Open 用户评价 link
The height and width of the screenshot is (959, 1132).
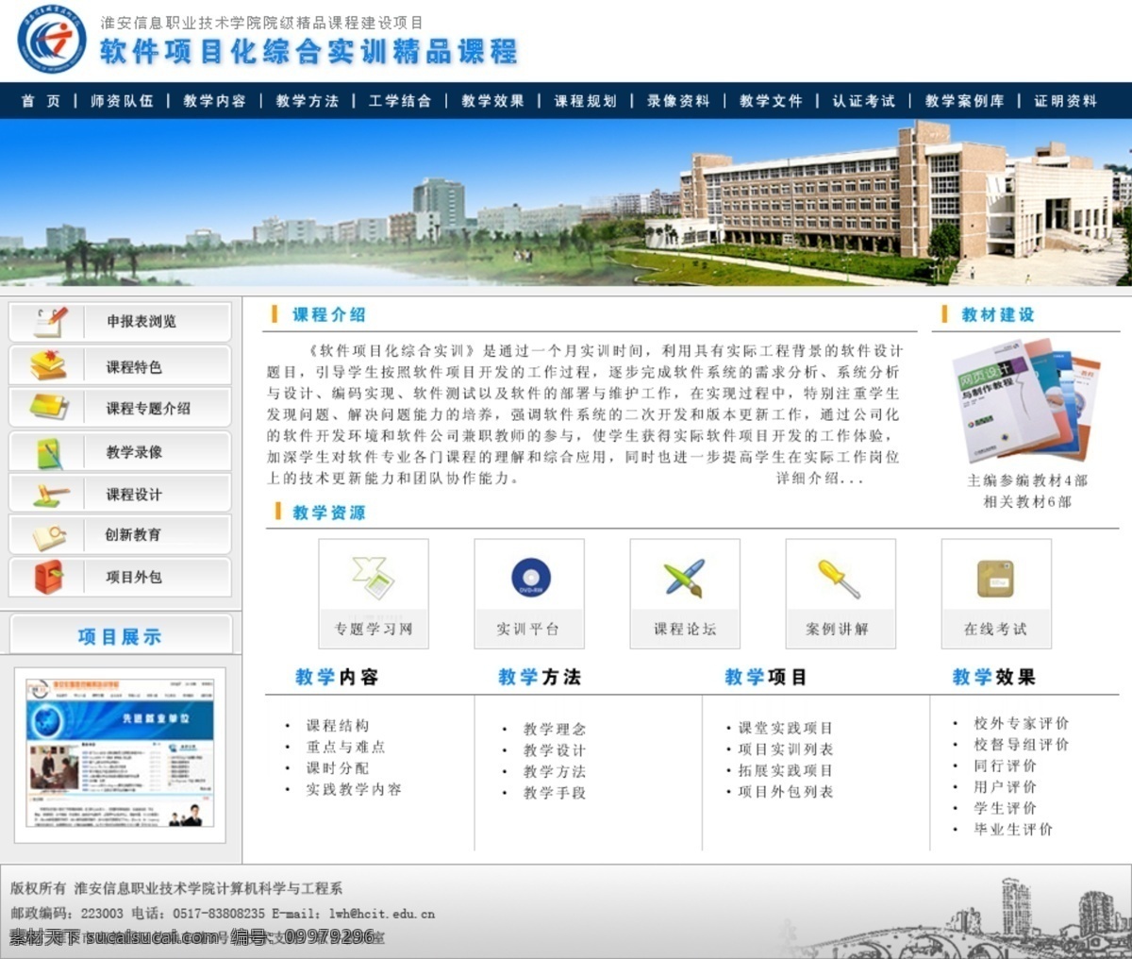1006,786
